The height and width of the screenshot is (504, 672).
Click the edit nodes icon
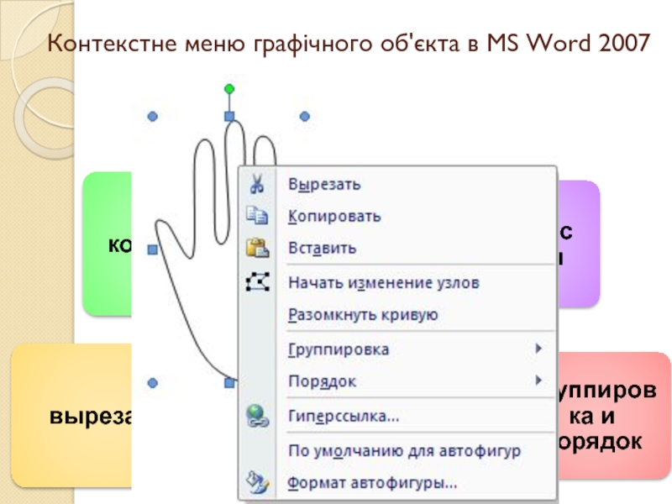[x=255, y=283]
